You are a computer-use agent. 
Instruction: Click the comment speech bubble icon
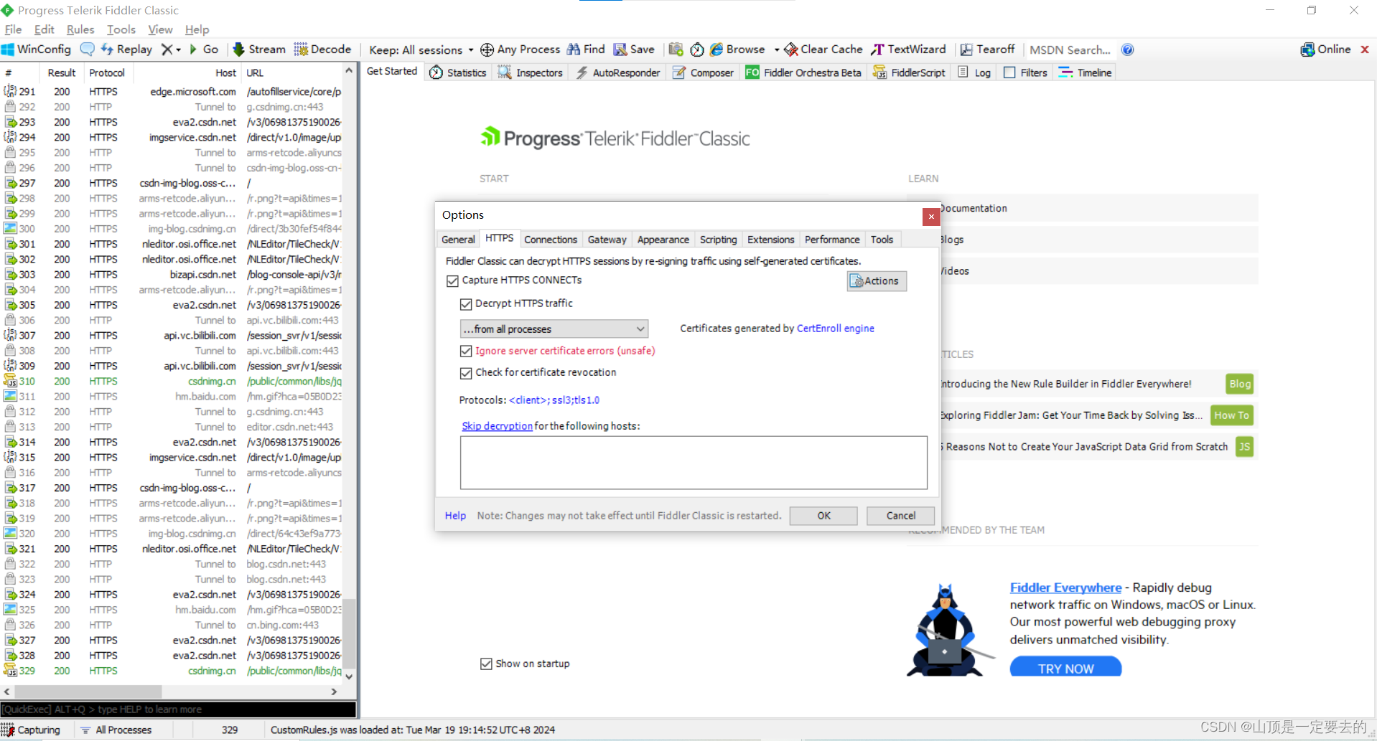(x=87, y=49)
